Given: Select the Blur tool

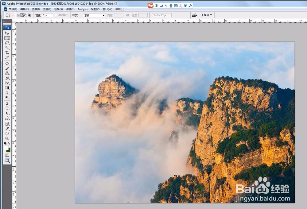Looking at the screenshot, I should coord(7,93).
